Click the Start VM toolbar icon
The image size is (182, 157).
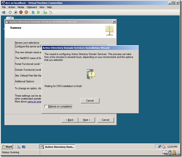[10, 12]
